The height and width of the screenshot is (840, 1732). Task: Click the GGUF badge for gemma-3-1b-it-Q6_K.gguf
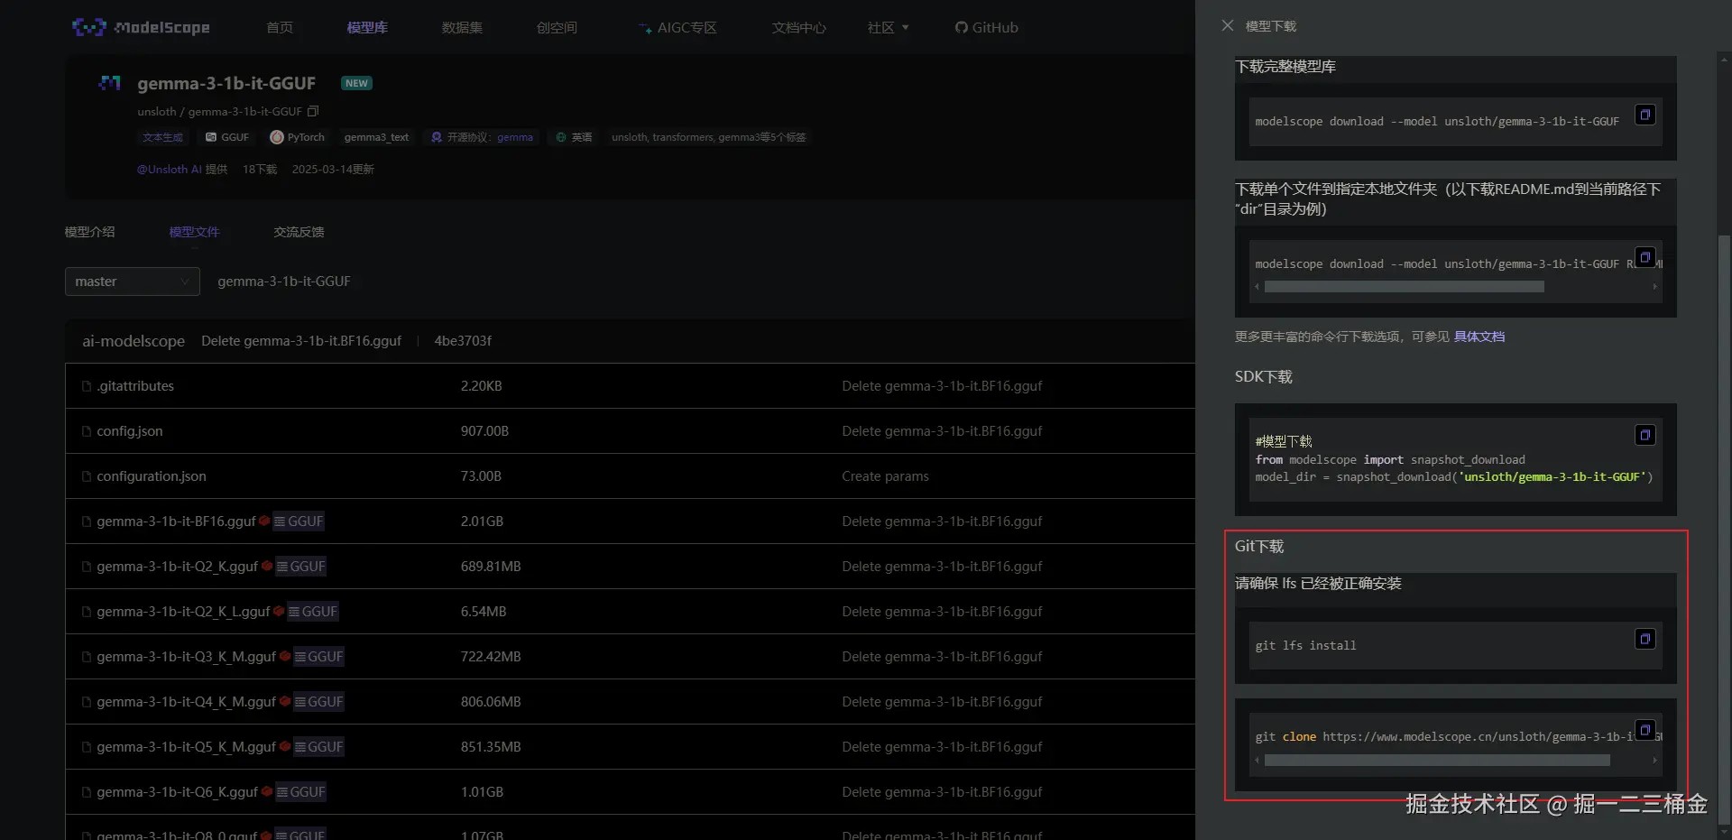point(300,792)
